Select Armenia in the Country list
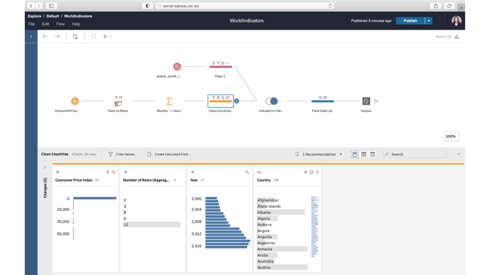This screenshot has height=275, width=490. pos(282,249)
